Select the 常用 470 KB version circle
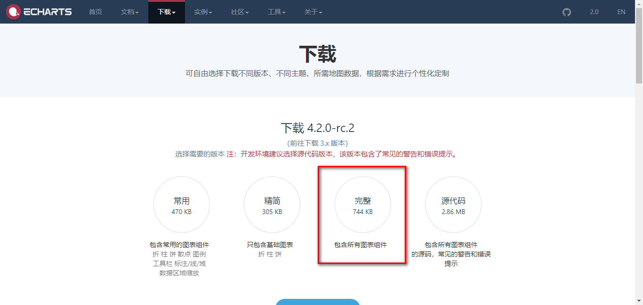 click(182, 205)
